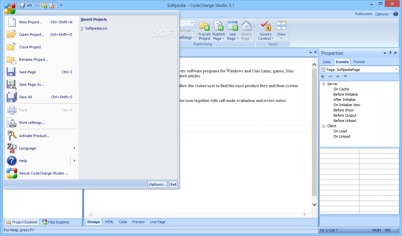This screenshot has width=402, height=236.
Task: Click the Source Control ribbon icon
Action: tap(265, 26)
